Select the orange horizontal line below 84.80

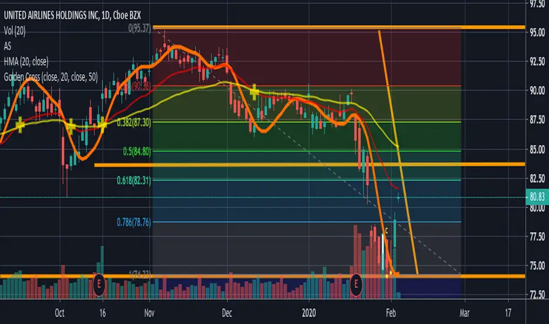(309, 164)
